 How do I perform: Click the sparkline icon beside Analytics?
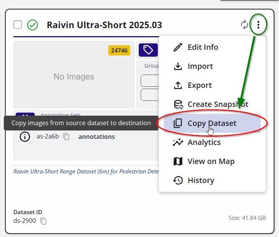[x=178, y=142]
